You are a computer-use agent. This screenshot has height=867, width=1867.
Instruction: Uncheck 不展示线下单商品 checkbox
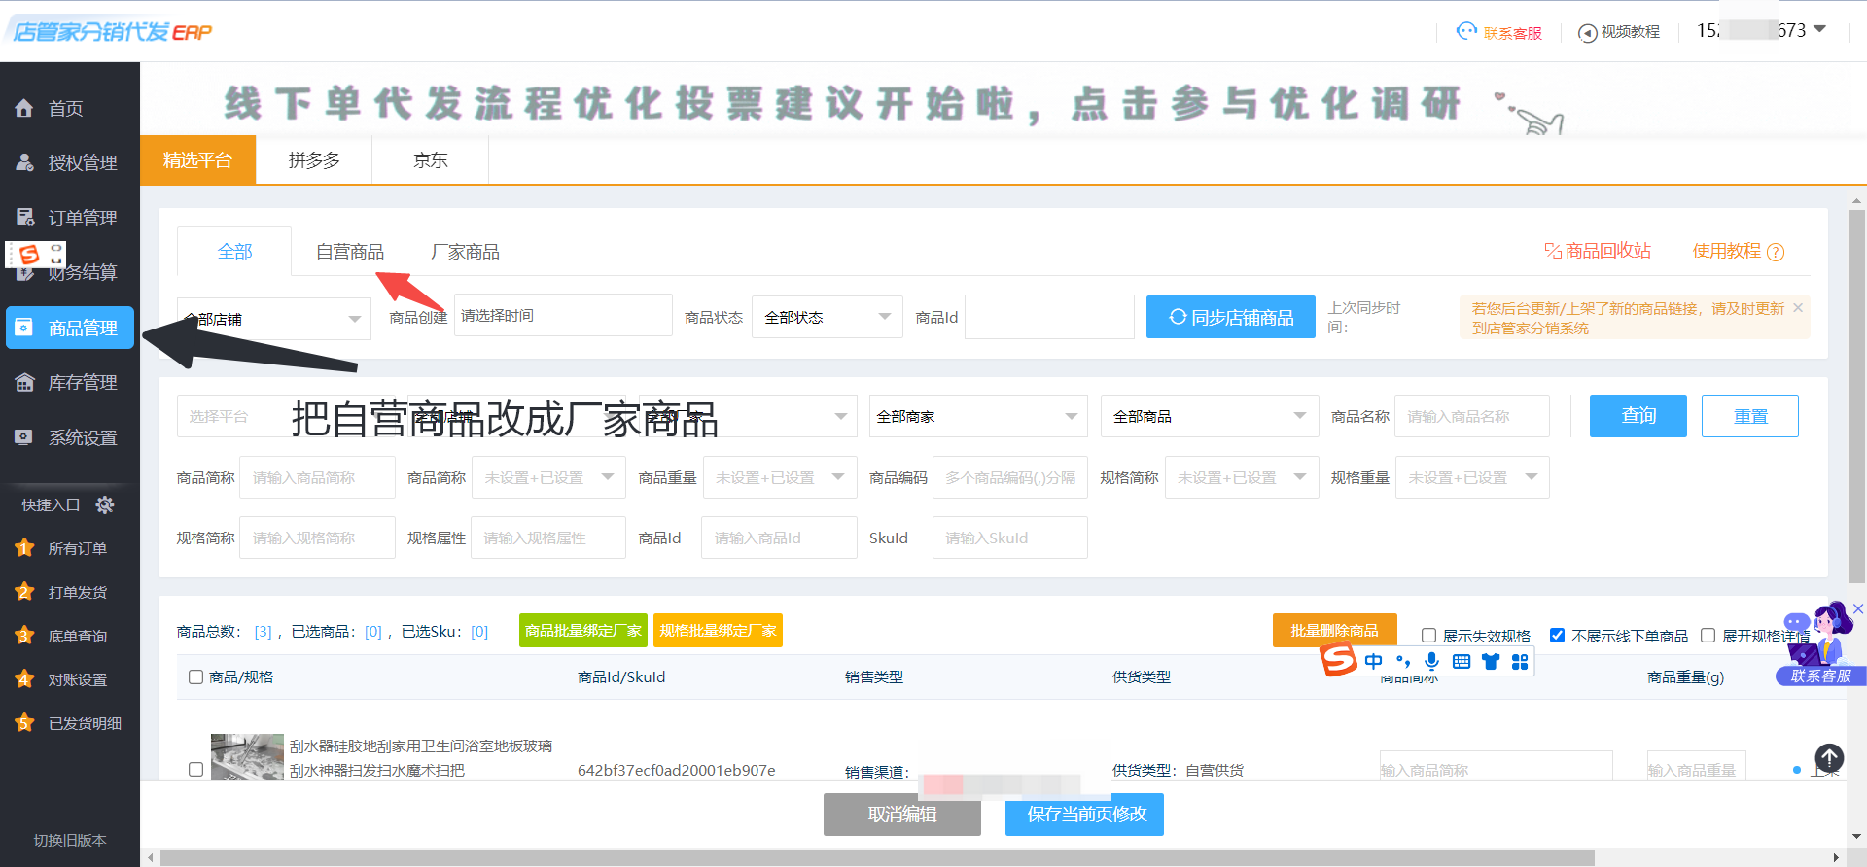pyautogui.click(x=1557, y=636)
